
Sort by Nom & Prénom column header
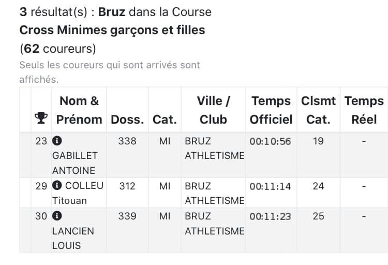pyautogui.click(x=79, y=110)
